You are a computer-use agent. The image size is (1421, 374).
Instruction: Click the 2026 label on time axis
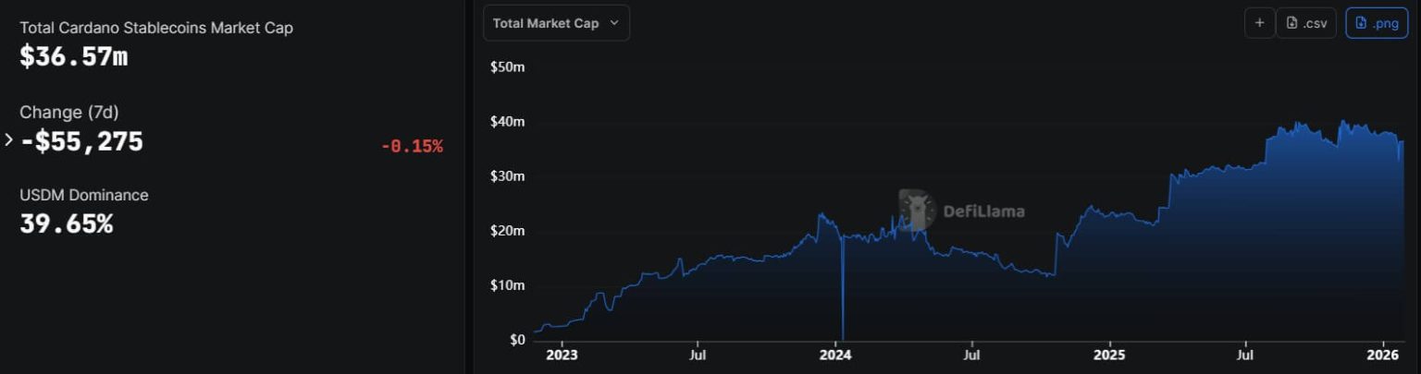(1382, 354)
